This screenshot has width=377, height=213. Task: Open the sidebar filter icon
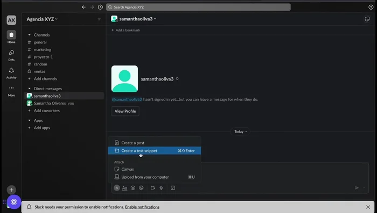[x=99, y=19]
